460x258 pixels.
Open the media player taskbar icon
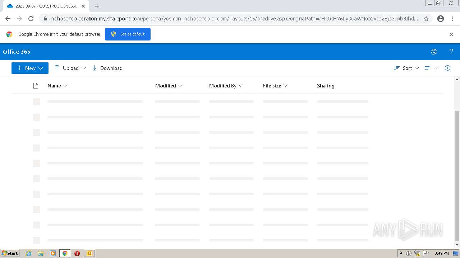(53, 253)
